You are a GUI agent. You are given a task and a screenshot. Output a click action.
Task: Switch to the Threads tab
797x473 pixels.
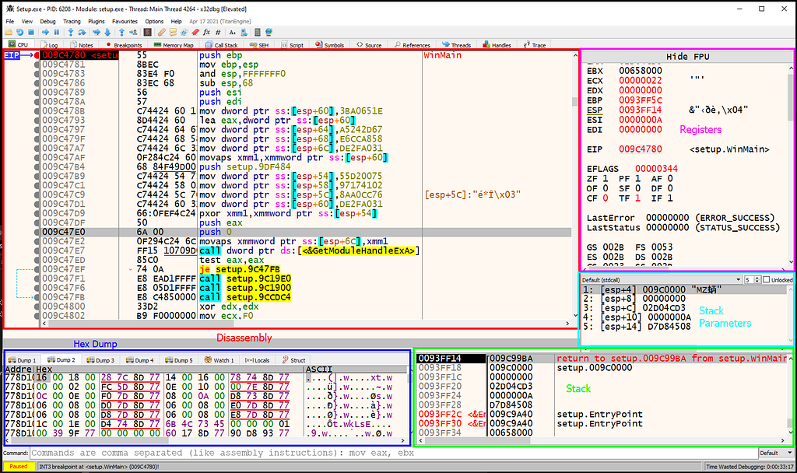456,45
